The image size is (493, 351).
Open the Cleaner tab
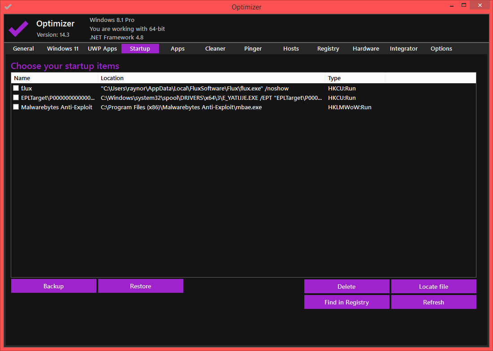coord(215,48)
